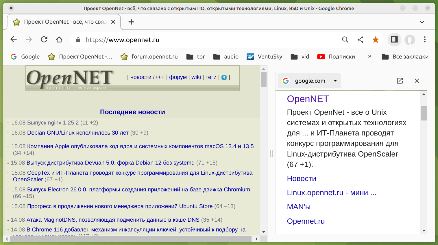This screenshot has width=438, height=245.
Task: Open a new tab with plus button
Action: [131, 22]
